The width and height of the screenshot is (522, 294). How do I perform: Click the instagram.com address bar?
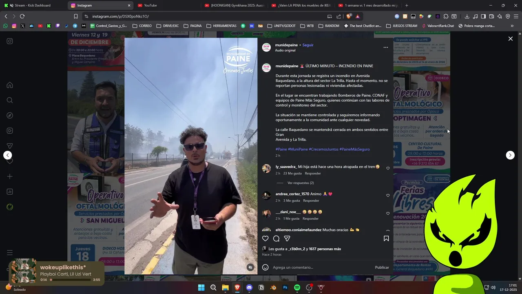click(x=204, y=16)
